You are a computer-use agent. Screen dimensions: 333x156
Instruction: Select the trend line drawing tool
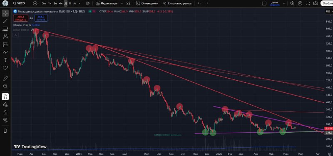coord(5,20)
